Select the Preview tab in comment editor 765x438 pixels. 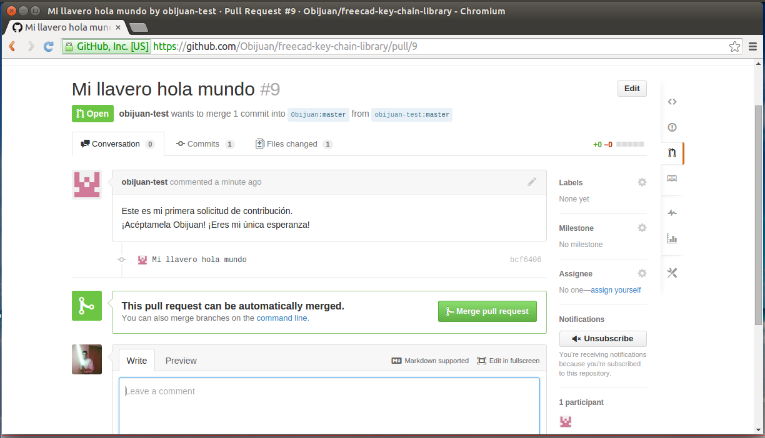pos(181,361)
